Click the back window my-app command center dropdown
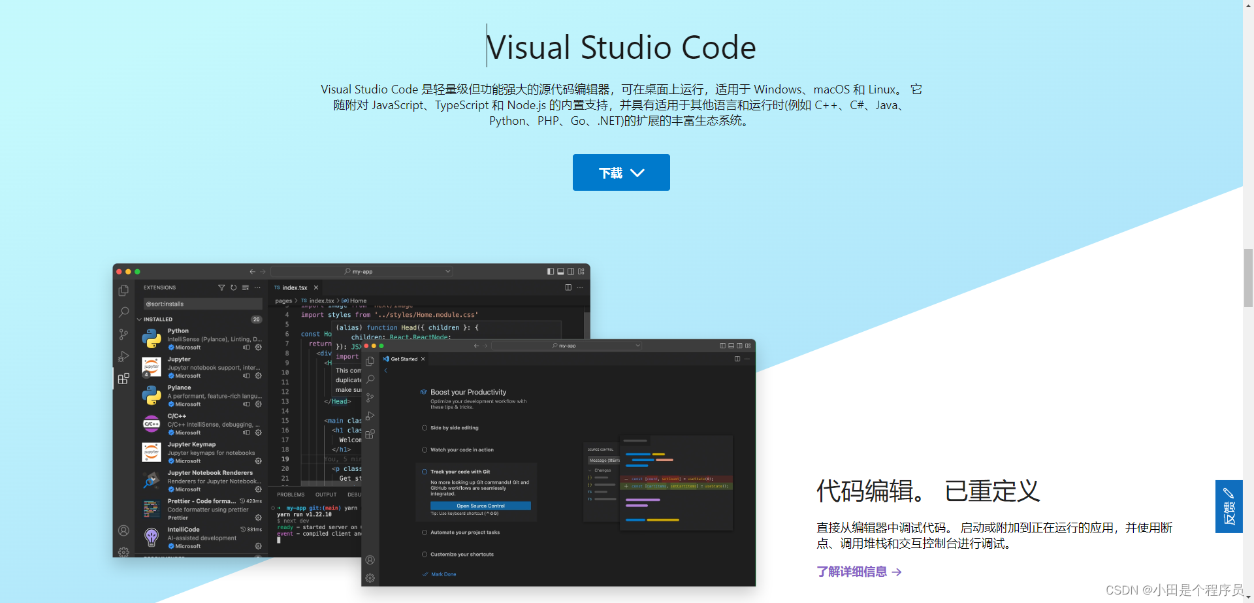This screenshot has width=1254, height=603. click(362, 271)
